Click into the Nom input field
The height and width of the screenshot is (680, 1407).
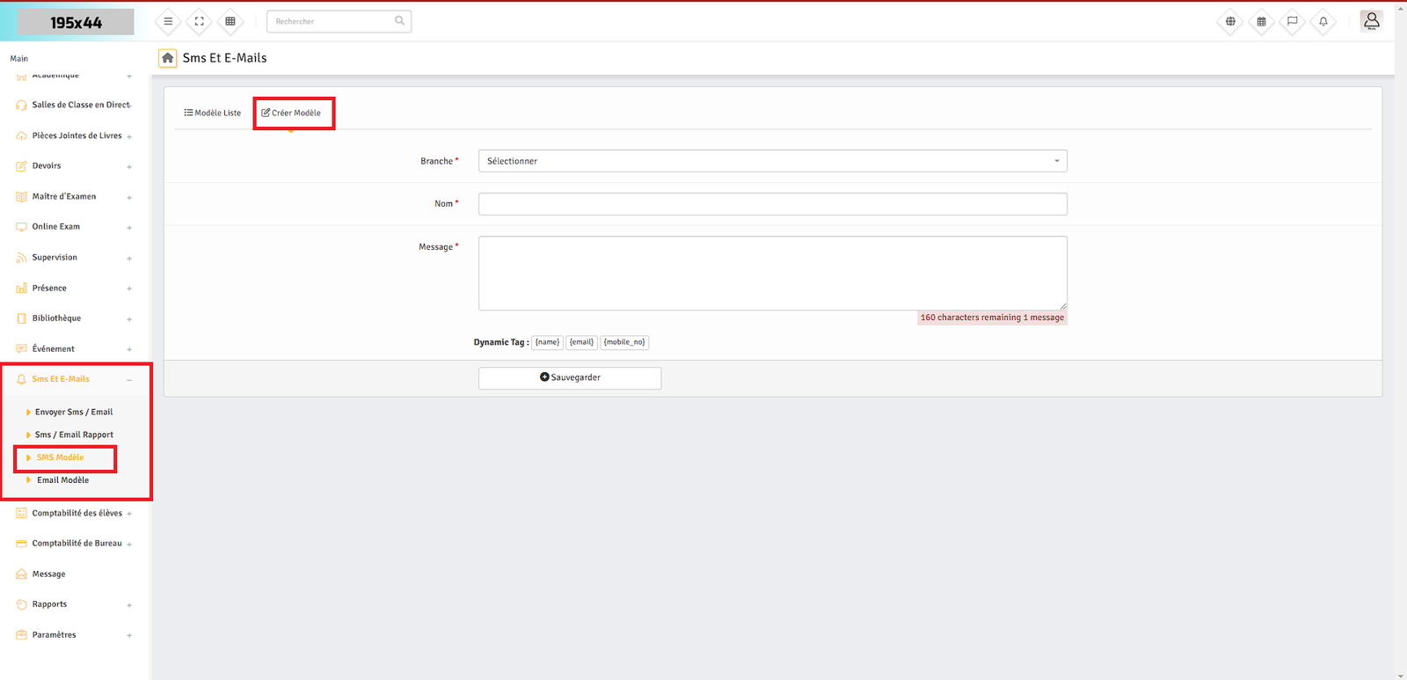click(x=772, y=204)
